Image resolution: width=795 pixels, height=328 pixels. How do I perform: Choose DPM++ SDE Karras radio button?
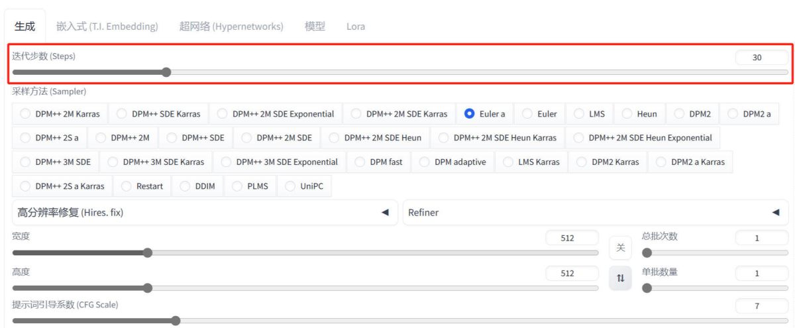click(159, 114)
